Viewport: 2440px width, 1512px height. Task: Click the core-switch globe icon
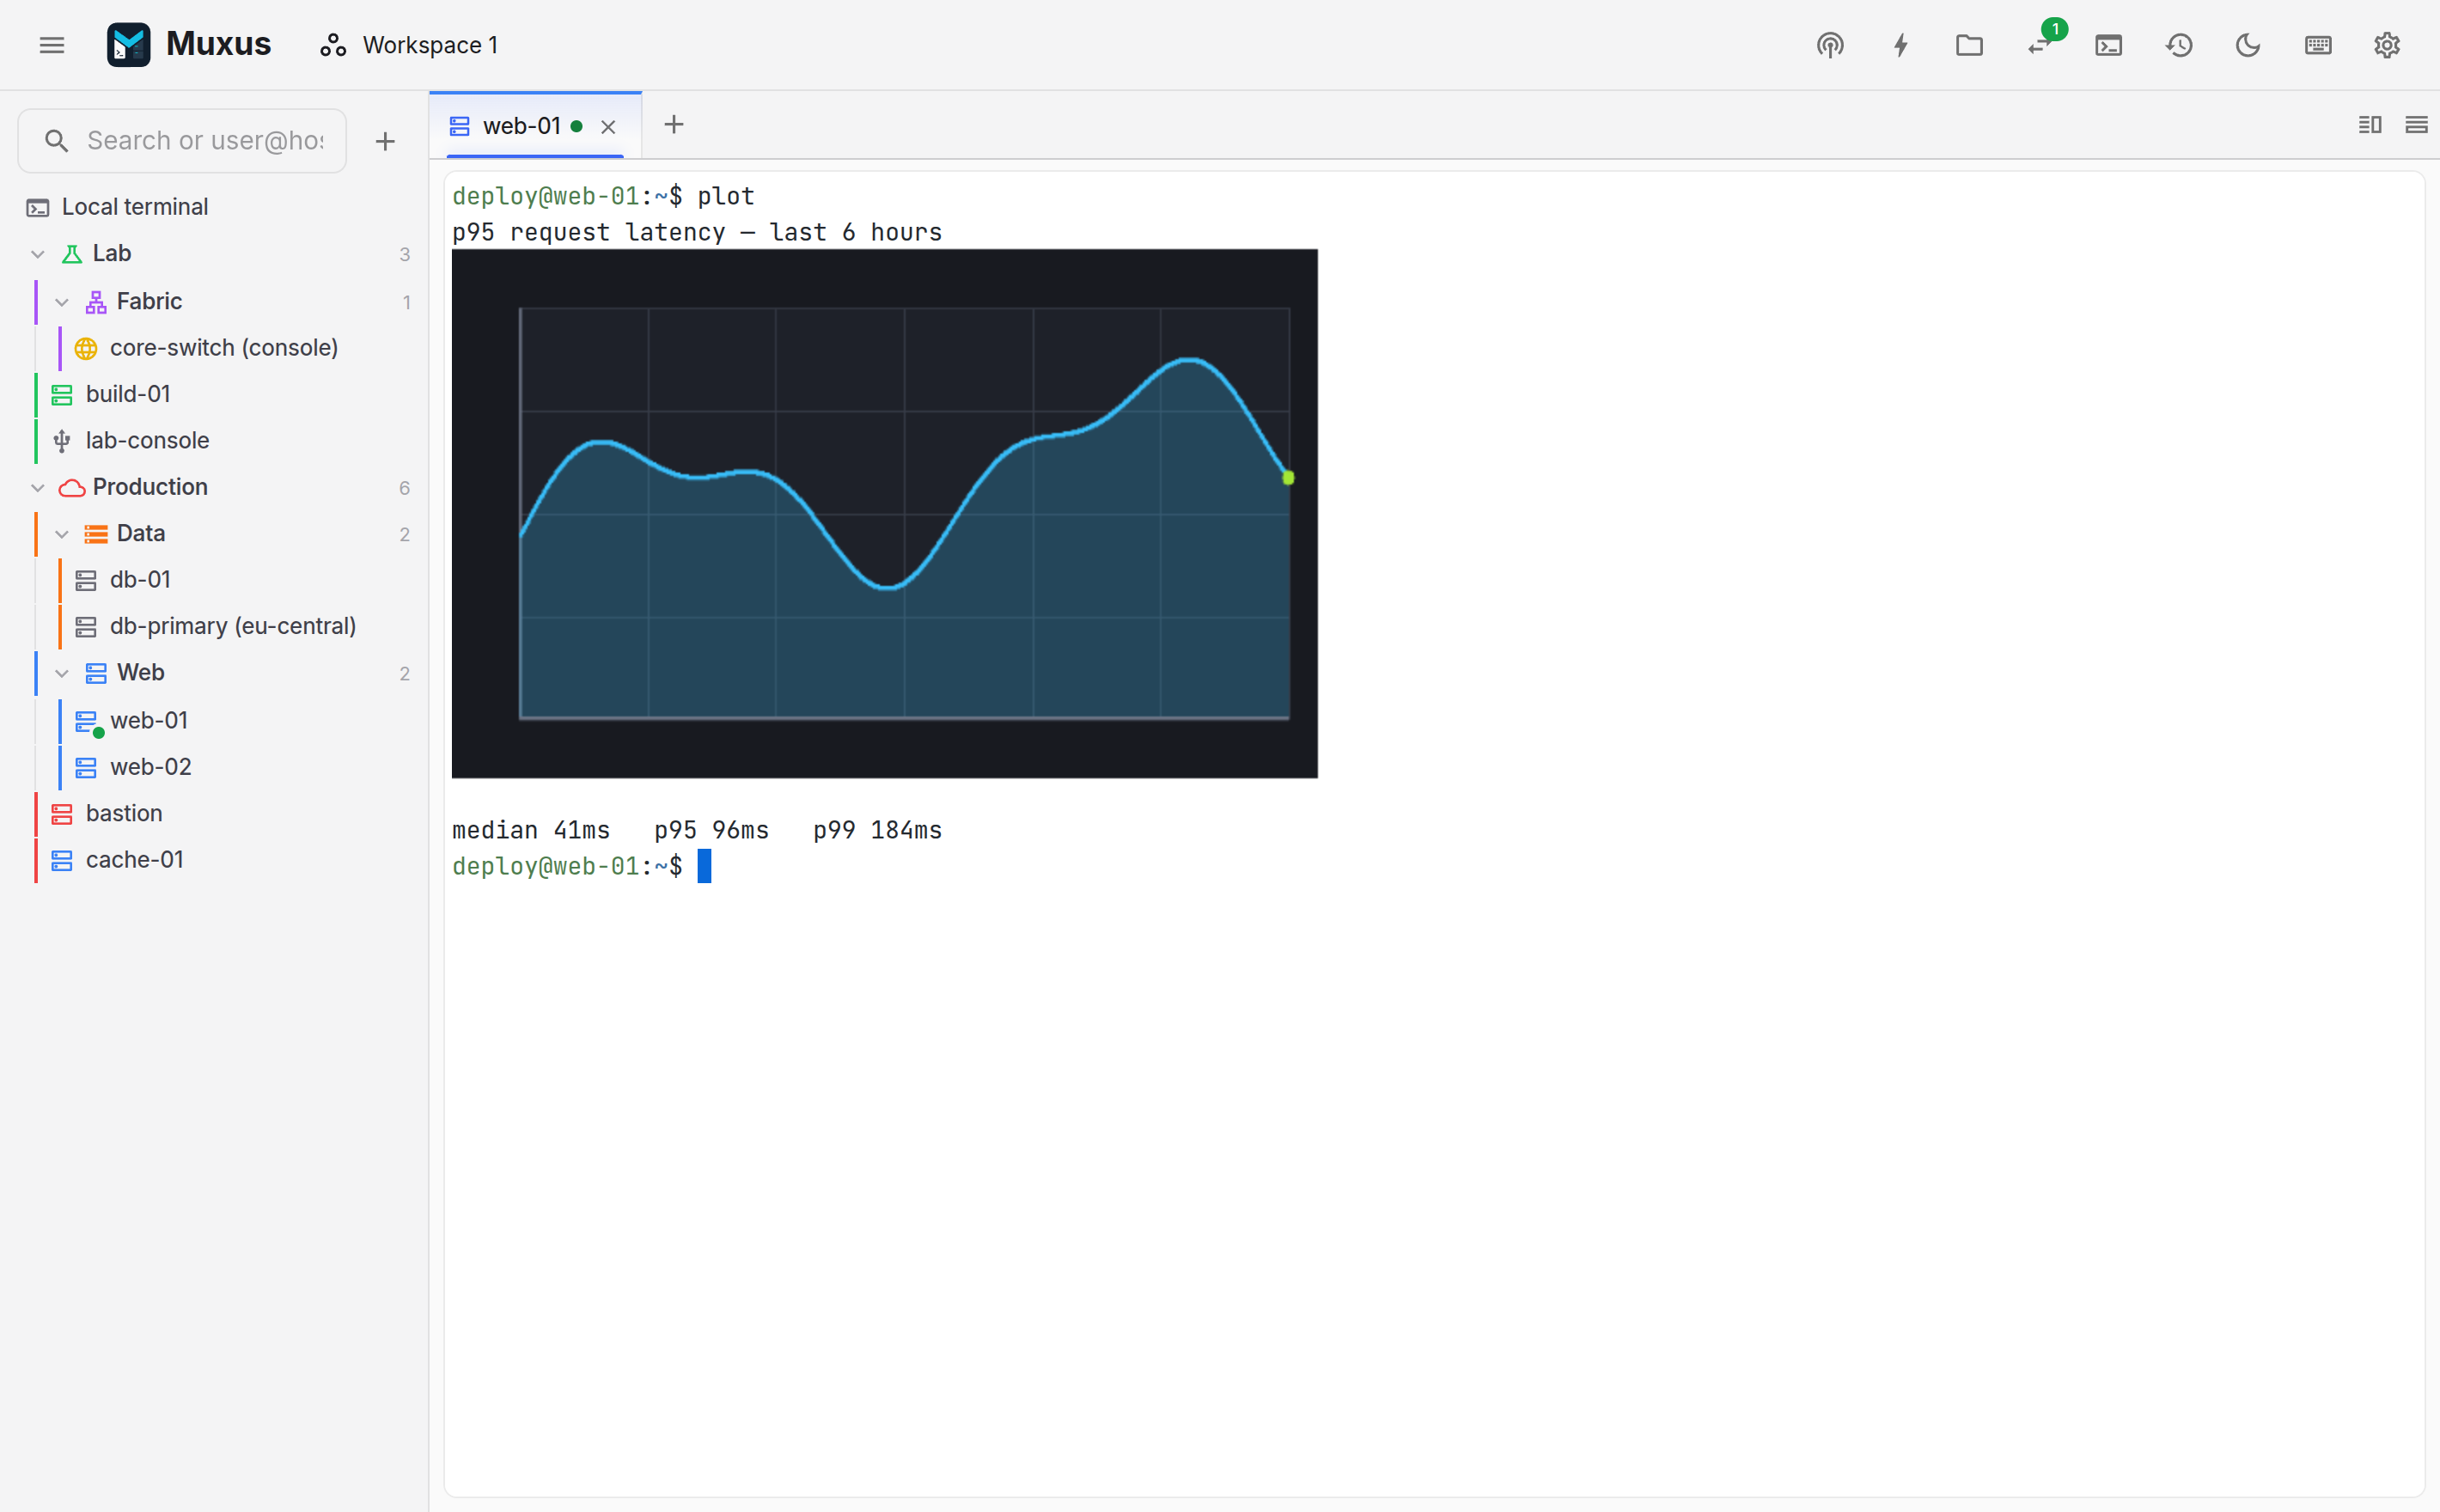pyautogui.click(x=86, y=348)
